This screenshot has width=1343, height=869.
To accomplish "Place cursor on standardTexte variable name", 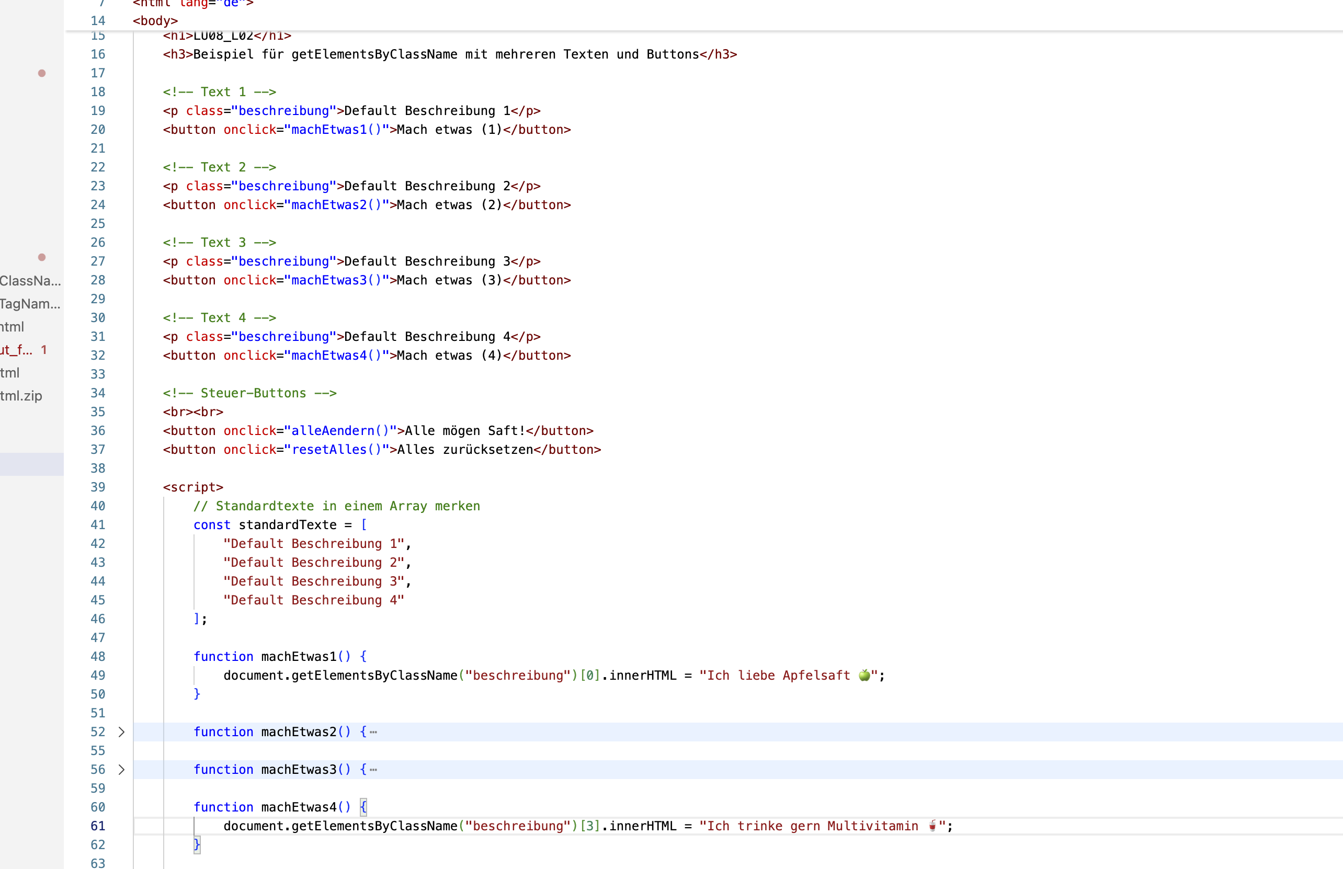I will pyautogui.click(x=287, y=525).
